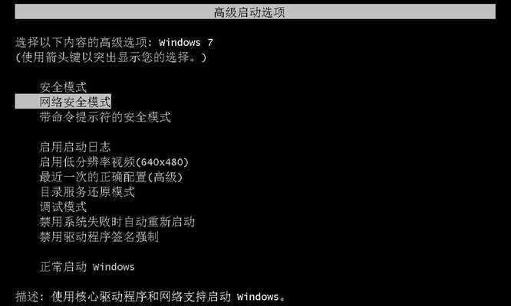Click the 高级启动选项 title bar
The image size is (511, 306).
pos(255,12)
